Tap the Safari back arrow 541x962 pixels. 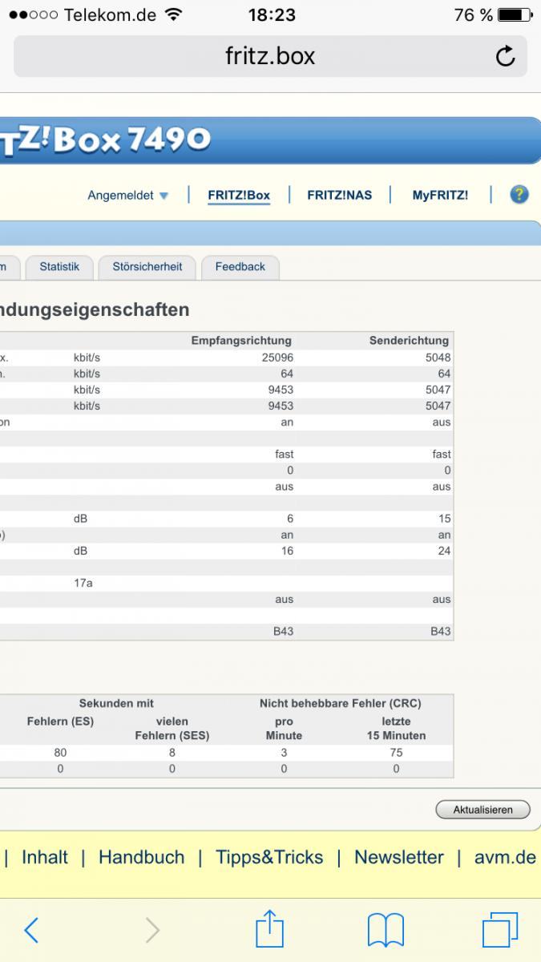click(31, 930)
